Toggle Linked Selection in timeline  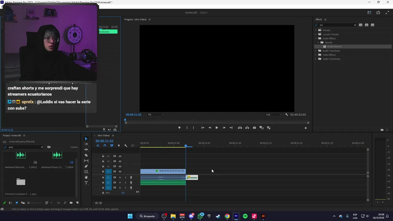(x=112, y=145)
